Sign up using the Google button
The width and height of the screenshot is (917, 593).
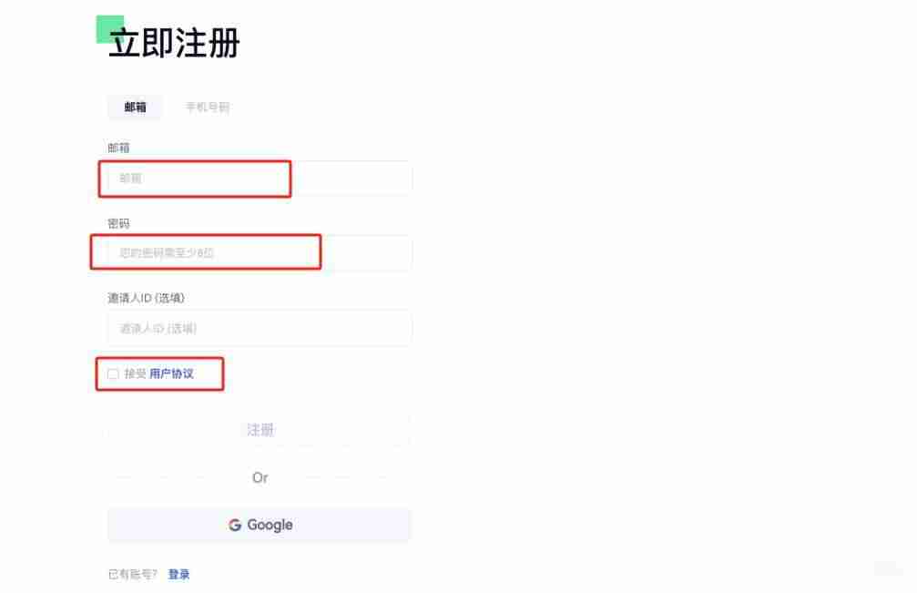tap(260, 525)
